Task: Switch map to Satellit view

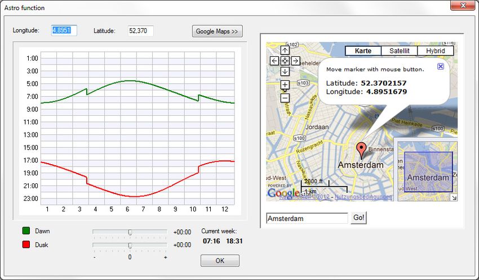Action: (400, 51)
